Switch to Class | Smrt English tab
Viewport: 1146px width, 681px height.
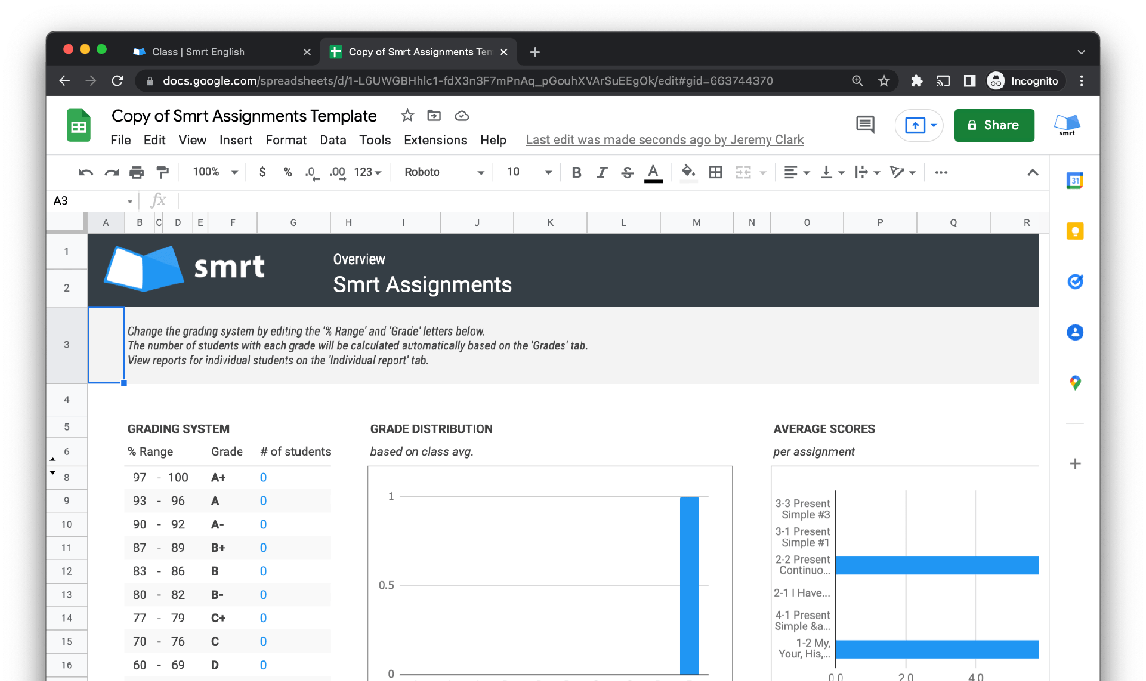(x=198, y=52)
